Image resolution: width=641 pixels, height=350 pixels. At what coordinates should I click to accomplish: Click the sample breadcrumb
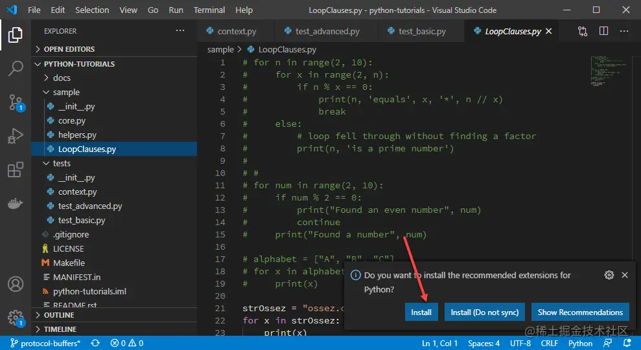[220, 50]
